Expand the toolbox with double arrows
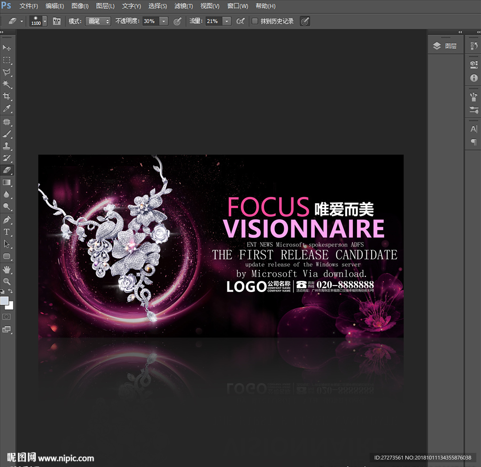 (2, 32)
